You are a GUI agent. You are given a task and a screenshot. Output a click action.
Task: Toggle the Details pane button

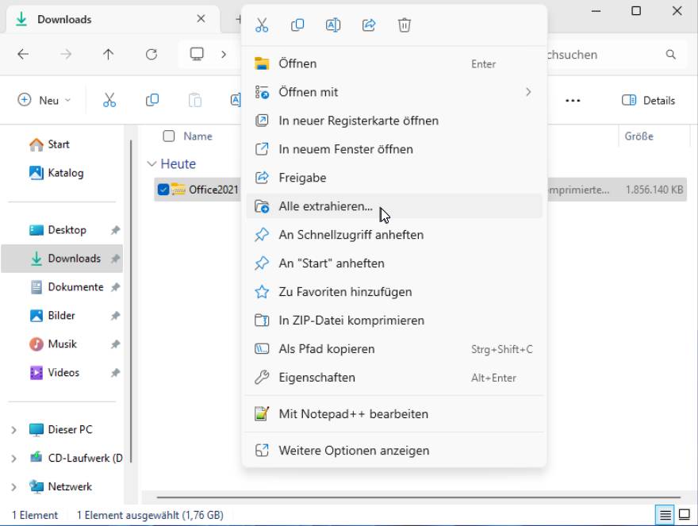[648, 100]
